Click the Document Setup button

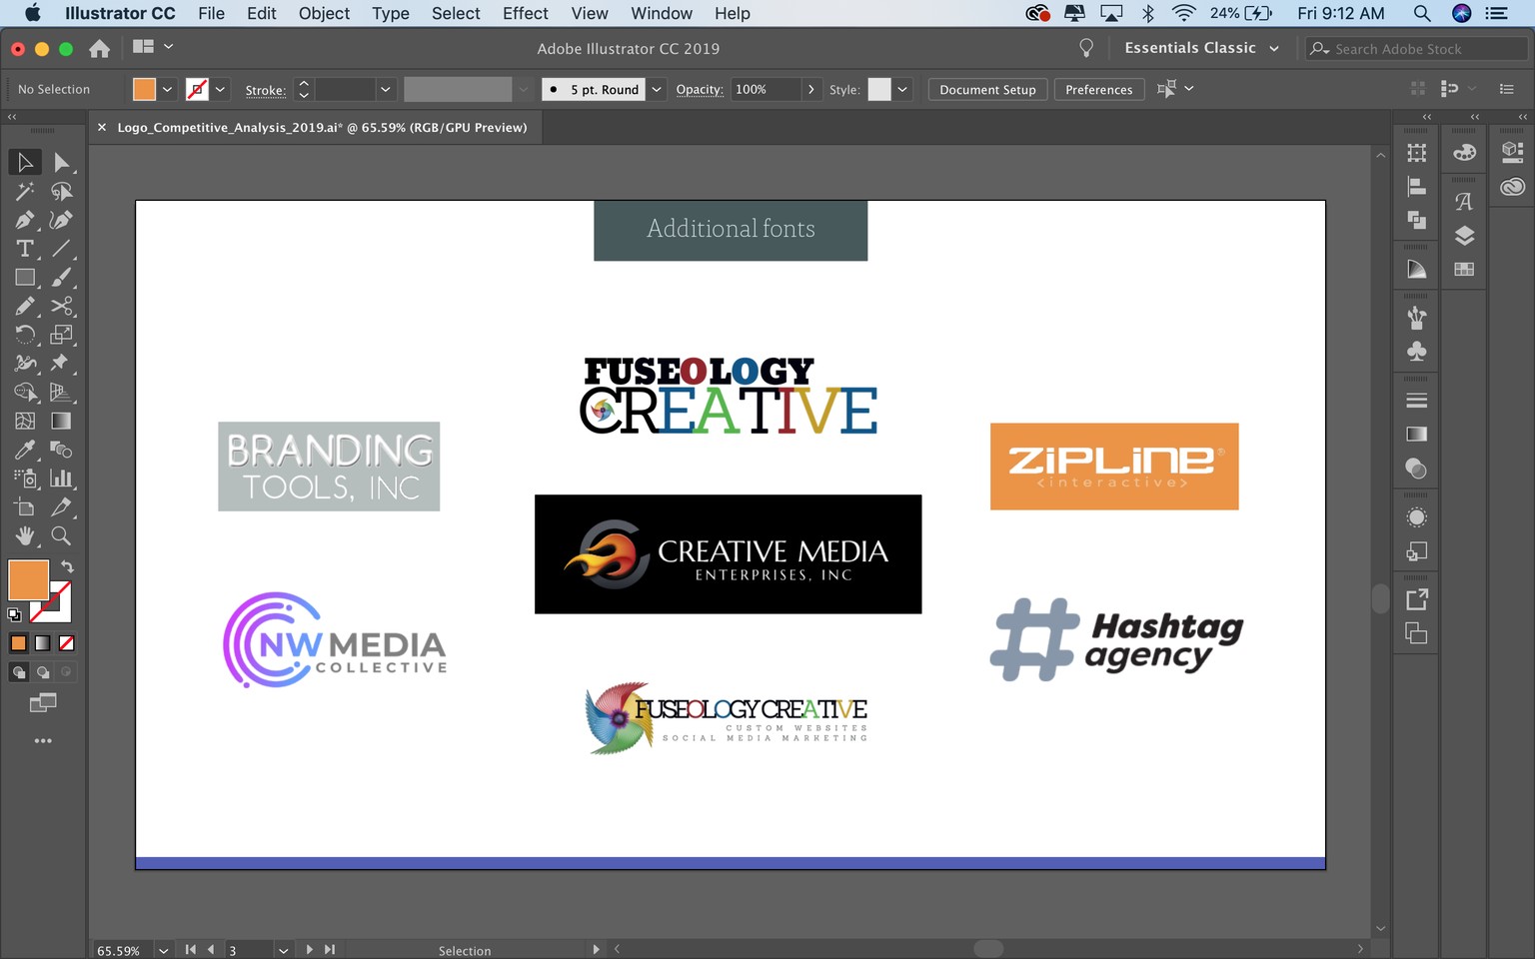pyautogui.click(x=987, y=89)
